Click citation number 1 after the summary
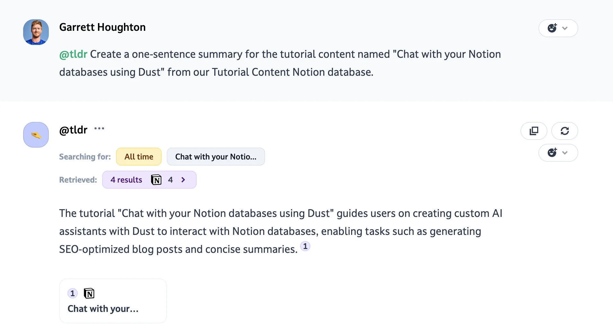The height and width of the screenshot is (335, 613). coord(305,246)
